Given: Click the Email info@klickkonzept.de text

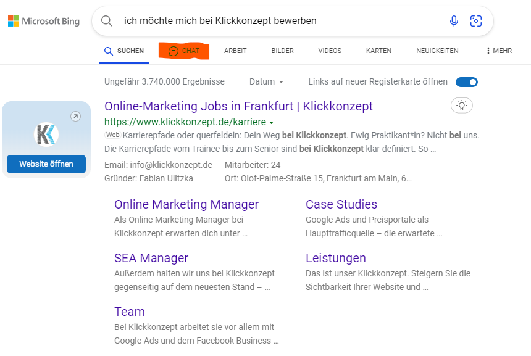Looking at the screenshot, I should pyautogui.click(x=158, y=165).
